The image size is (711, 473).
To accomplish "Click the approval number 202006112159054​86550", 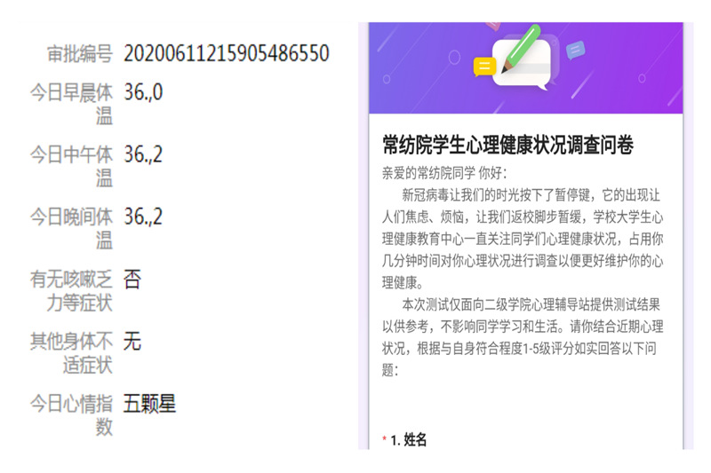I will (227, 53).
